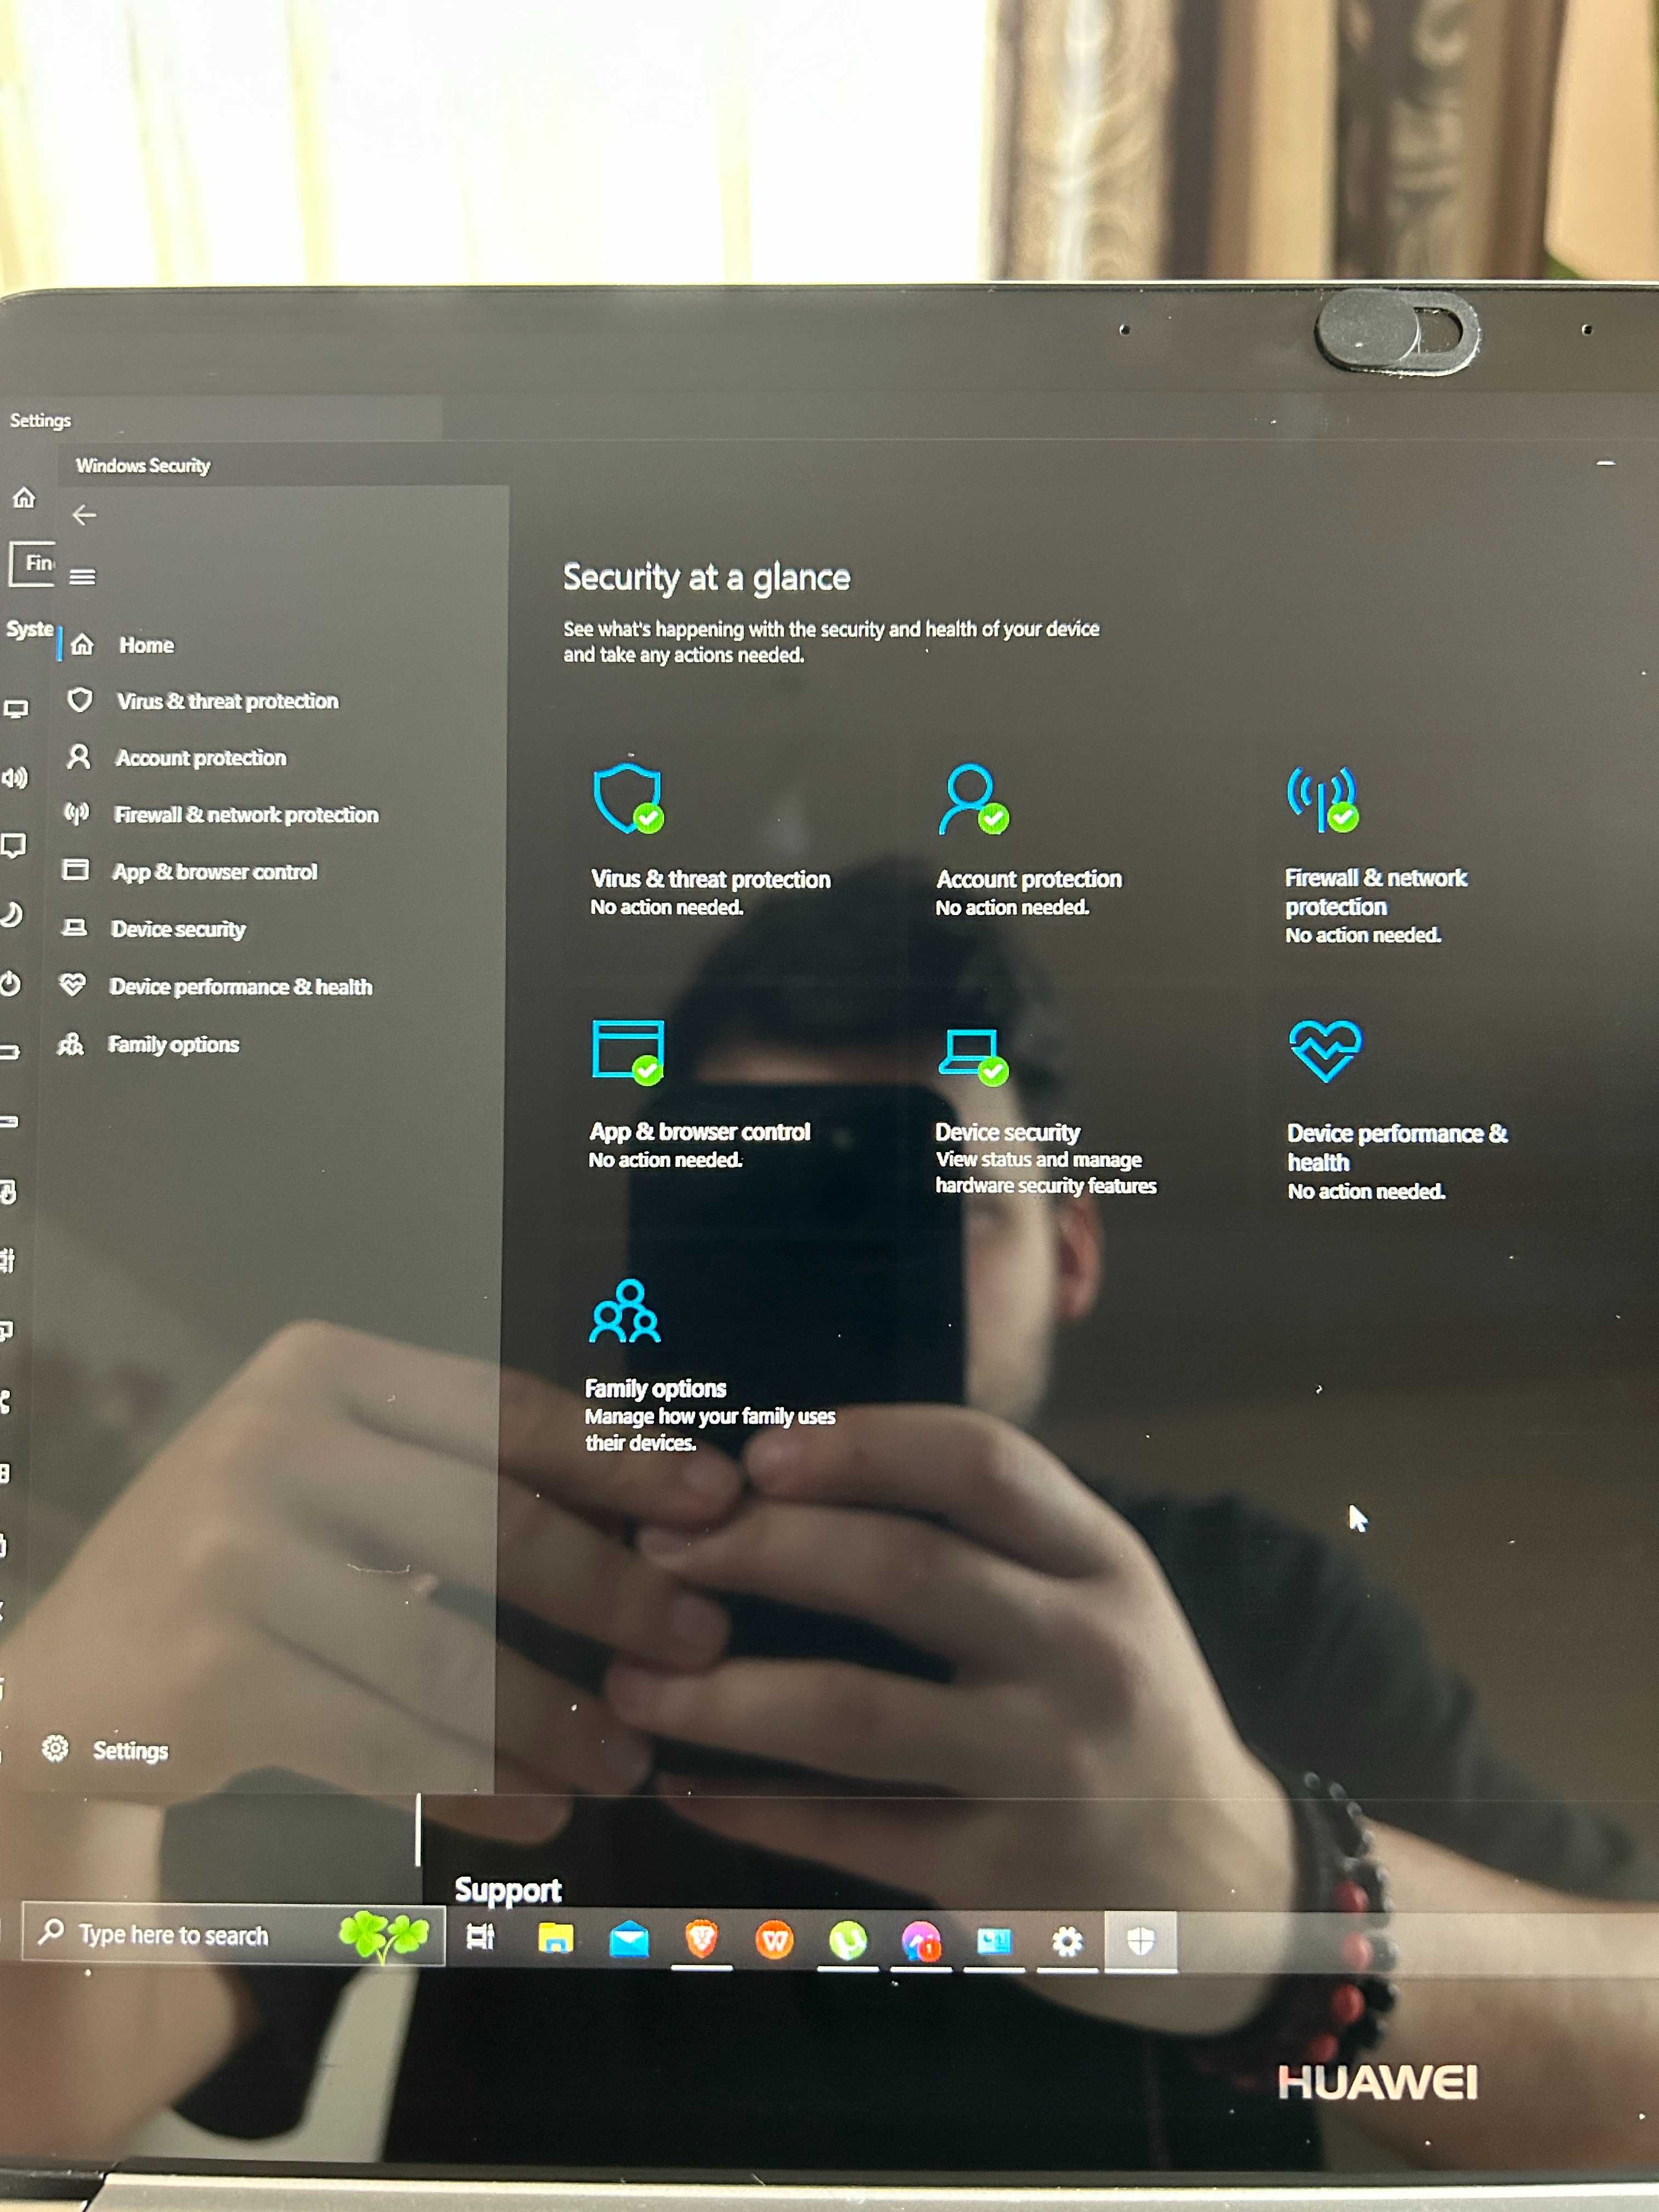Open the orange W app on taskbar
The width and height of the screenshot is (1659, 2212).
[x=774, y=1941]
